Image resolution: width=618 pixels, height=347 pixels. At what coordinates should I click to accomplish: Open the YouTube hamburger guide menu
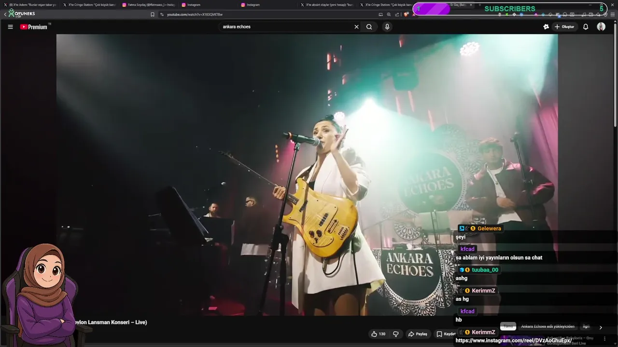[10, 27]
